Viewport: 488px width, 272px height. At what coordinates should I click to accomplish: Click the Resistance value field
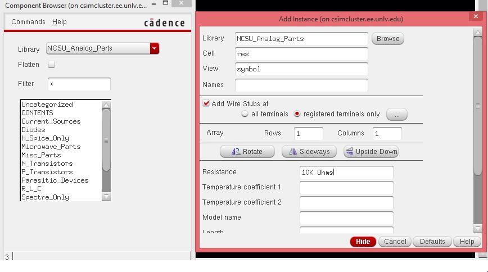pos(346,173)
